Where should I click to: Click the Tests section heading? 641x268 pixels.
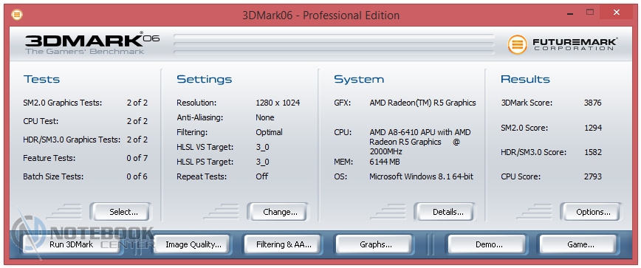point(41,79)
